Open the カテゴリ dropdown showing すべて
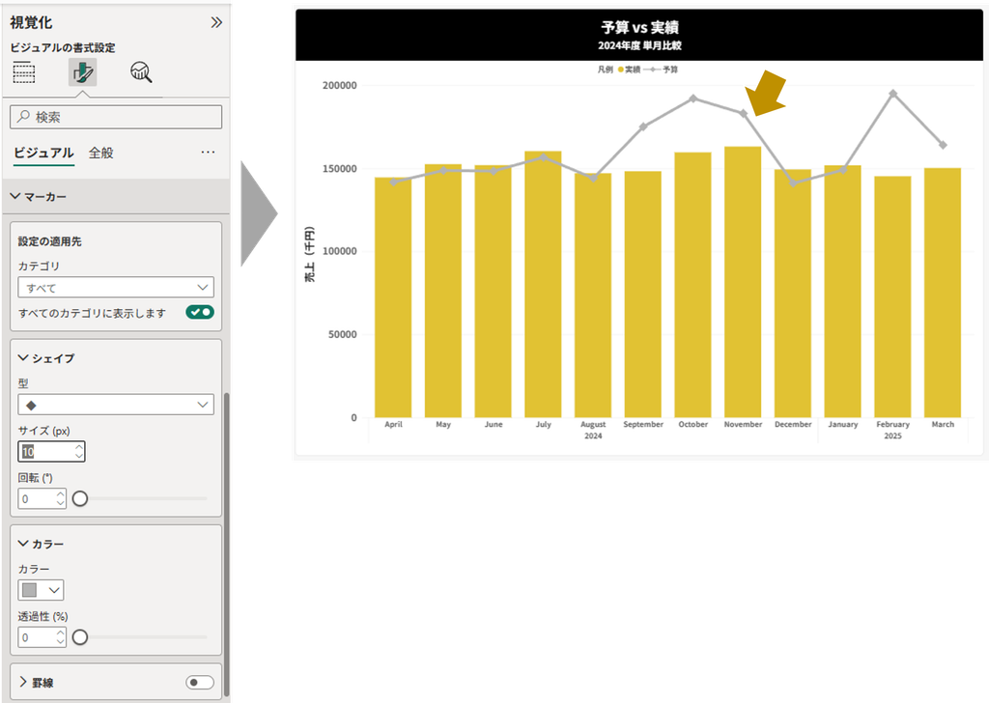Viewport: 989px width, 703px height. pyautogui.click(x=116, y=288)
